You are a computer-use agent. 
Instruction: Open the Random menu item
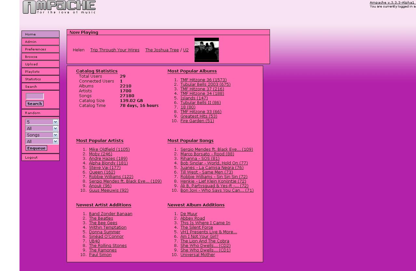(x=40, y=113)
